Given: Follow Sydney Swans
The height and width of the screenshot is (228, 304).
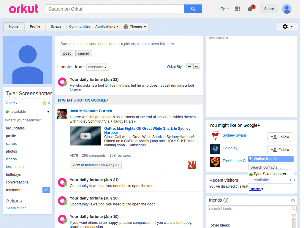Looking at the screenshot, I should (280, 137).
